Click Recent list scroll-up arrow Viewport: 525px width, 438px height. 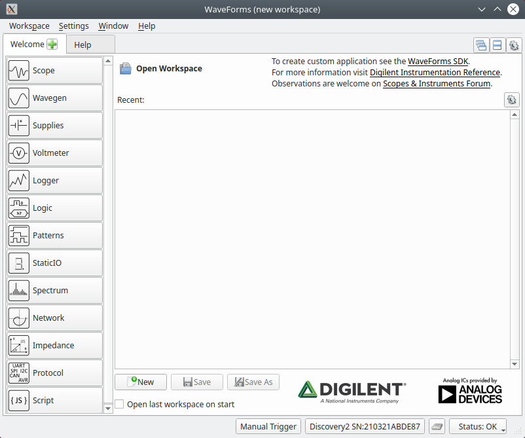point(515,115)
